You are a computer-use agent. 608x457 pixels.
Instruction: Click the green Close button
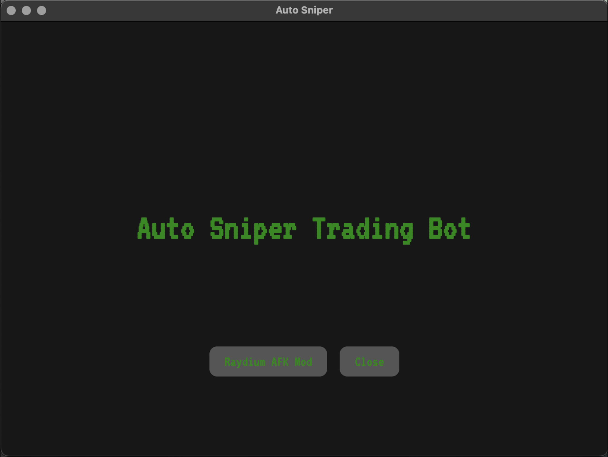click(369, 361)
